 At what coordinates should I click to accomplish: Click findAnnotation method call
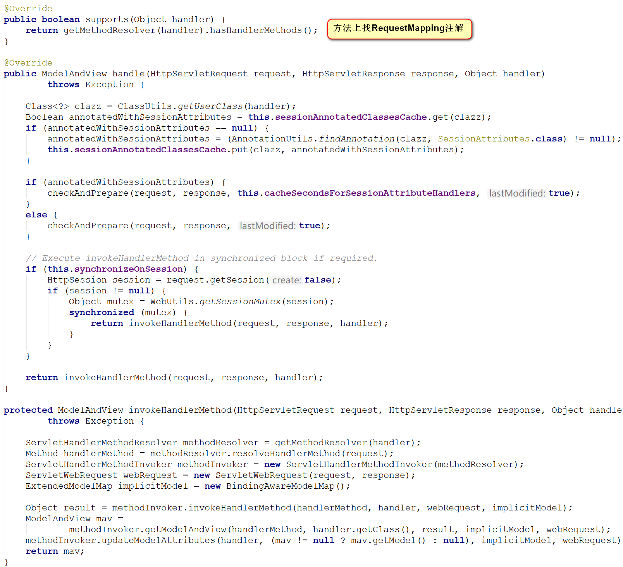click(357, 139)
